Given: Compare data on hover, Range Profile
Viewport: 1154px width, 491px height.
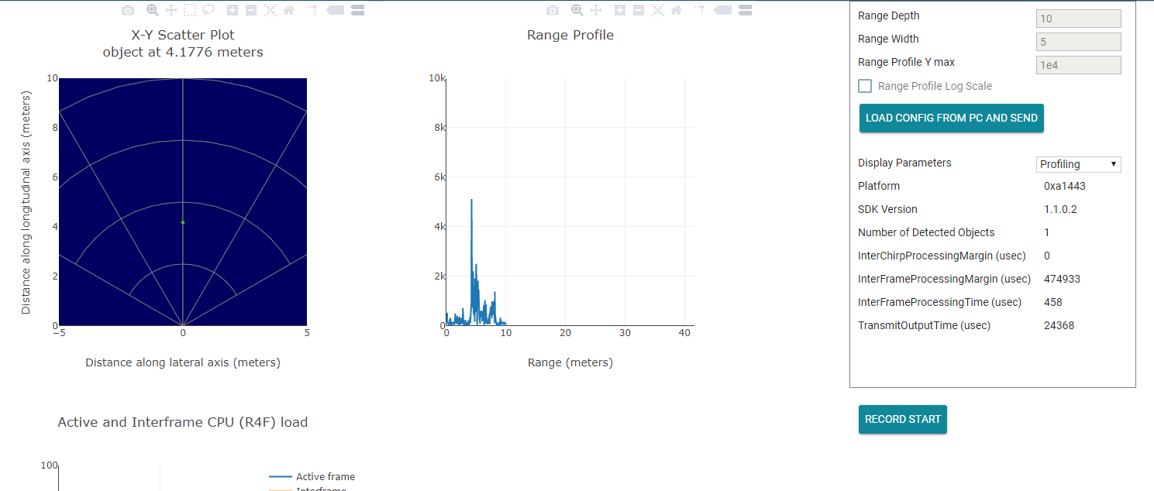Looking at the screenshot, I should pyautogui.click(x=745, y=10).
